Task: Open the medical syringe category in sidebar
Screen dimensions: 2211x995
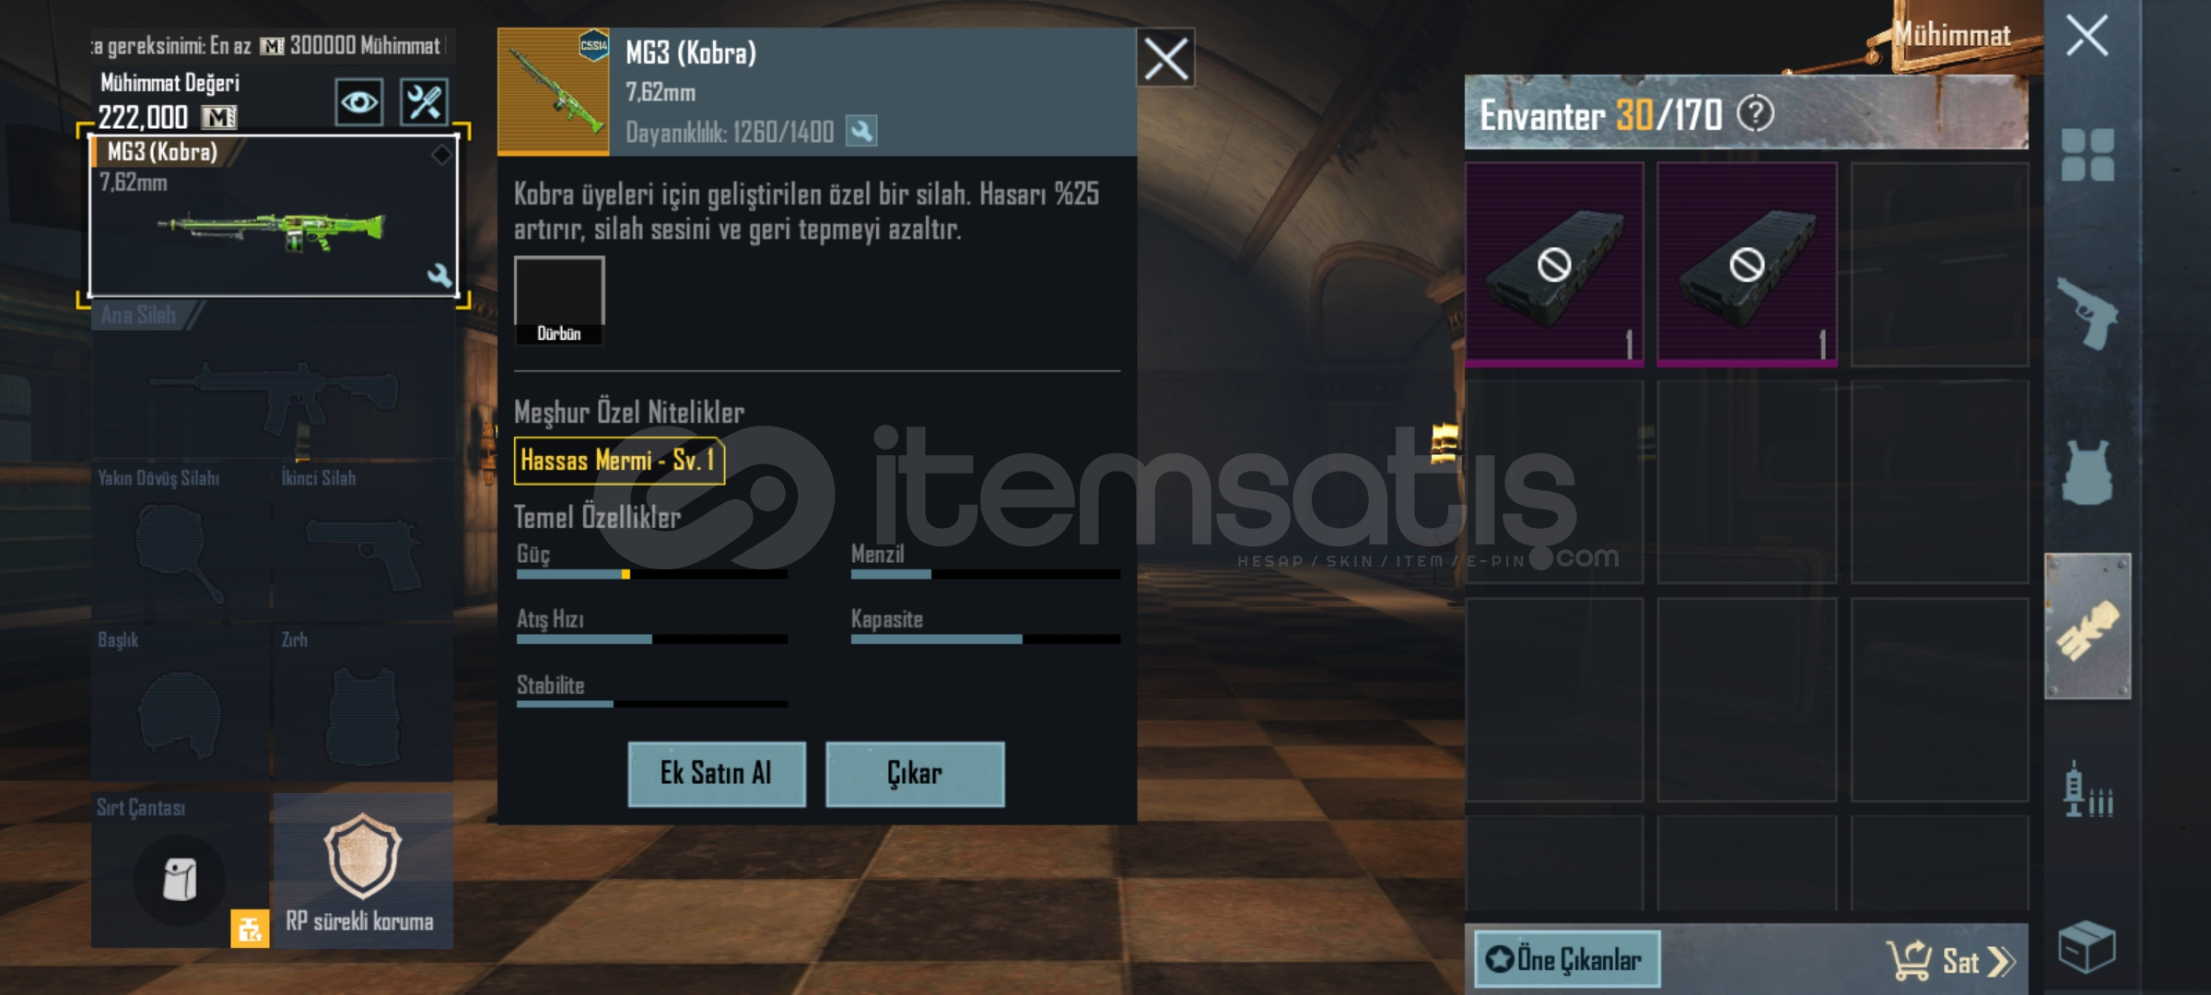Action: click(2088, 790)
